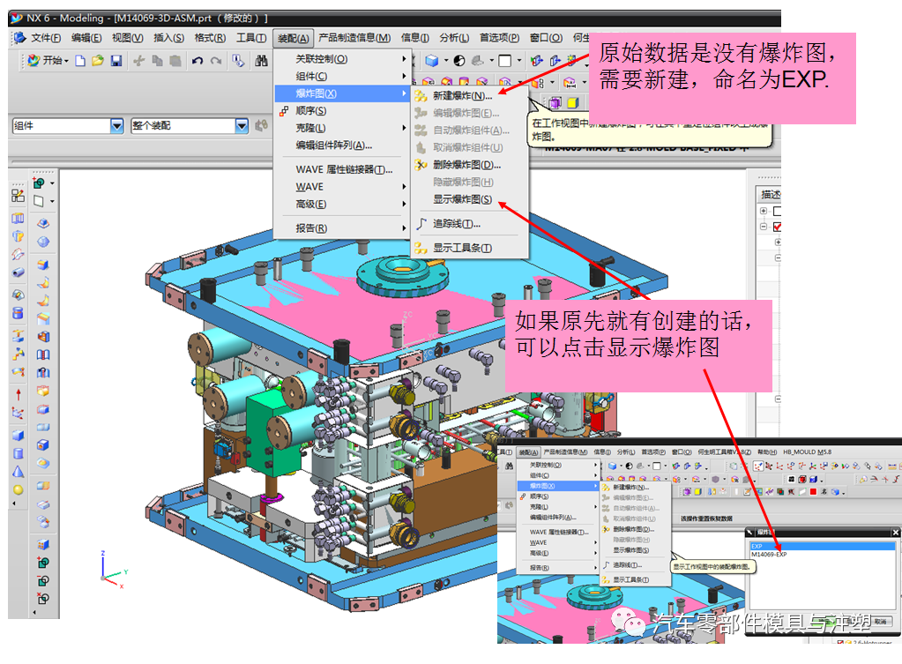Open the 视图(V) menu

127,38
